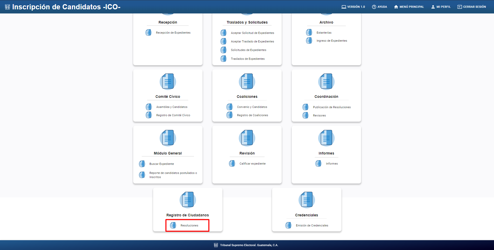Click the large Módulo General document icon
494x250 pixels.
168,138
